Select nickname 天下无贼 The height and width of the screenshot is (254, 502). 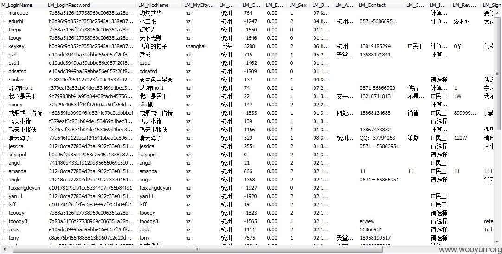point(150,38)
